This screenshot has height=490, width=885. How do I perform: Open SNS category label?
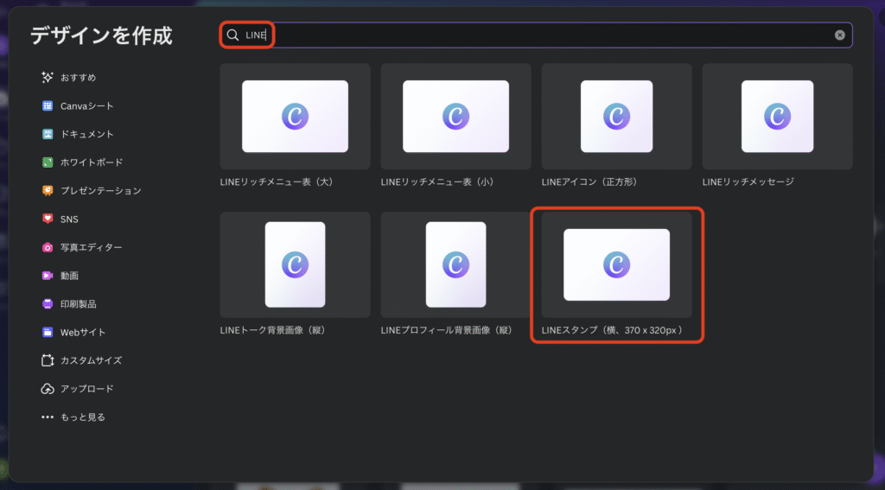click(x=69, y=219)
